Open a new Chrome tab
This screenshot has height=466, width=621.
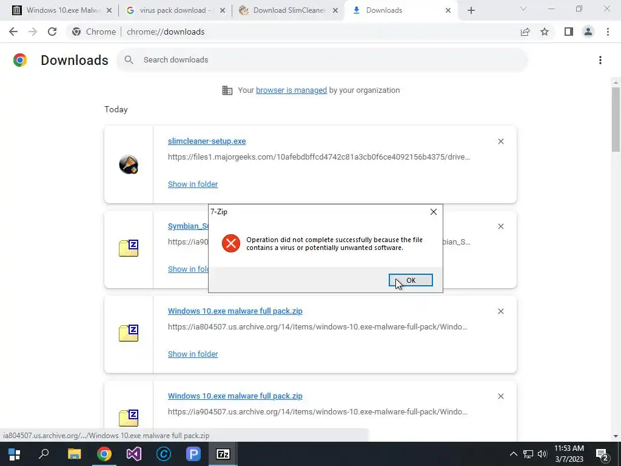coord(471,10)
